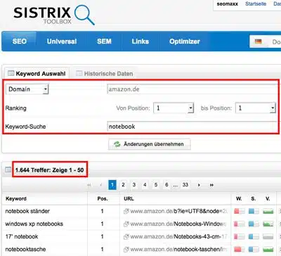Screen dimensions: 281x256
Task: Click the German flag country icon
Action: pyautogui.click(x=259, y=41)
